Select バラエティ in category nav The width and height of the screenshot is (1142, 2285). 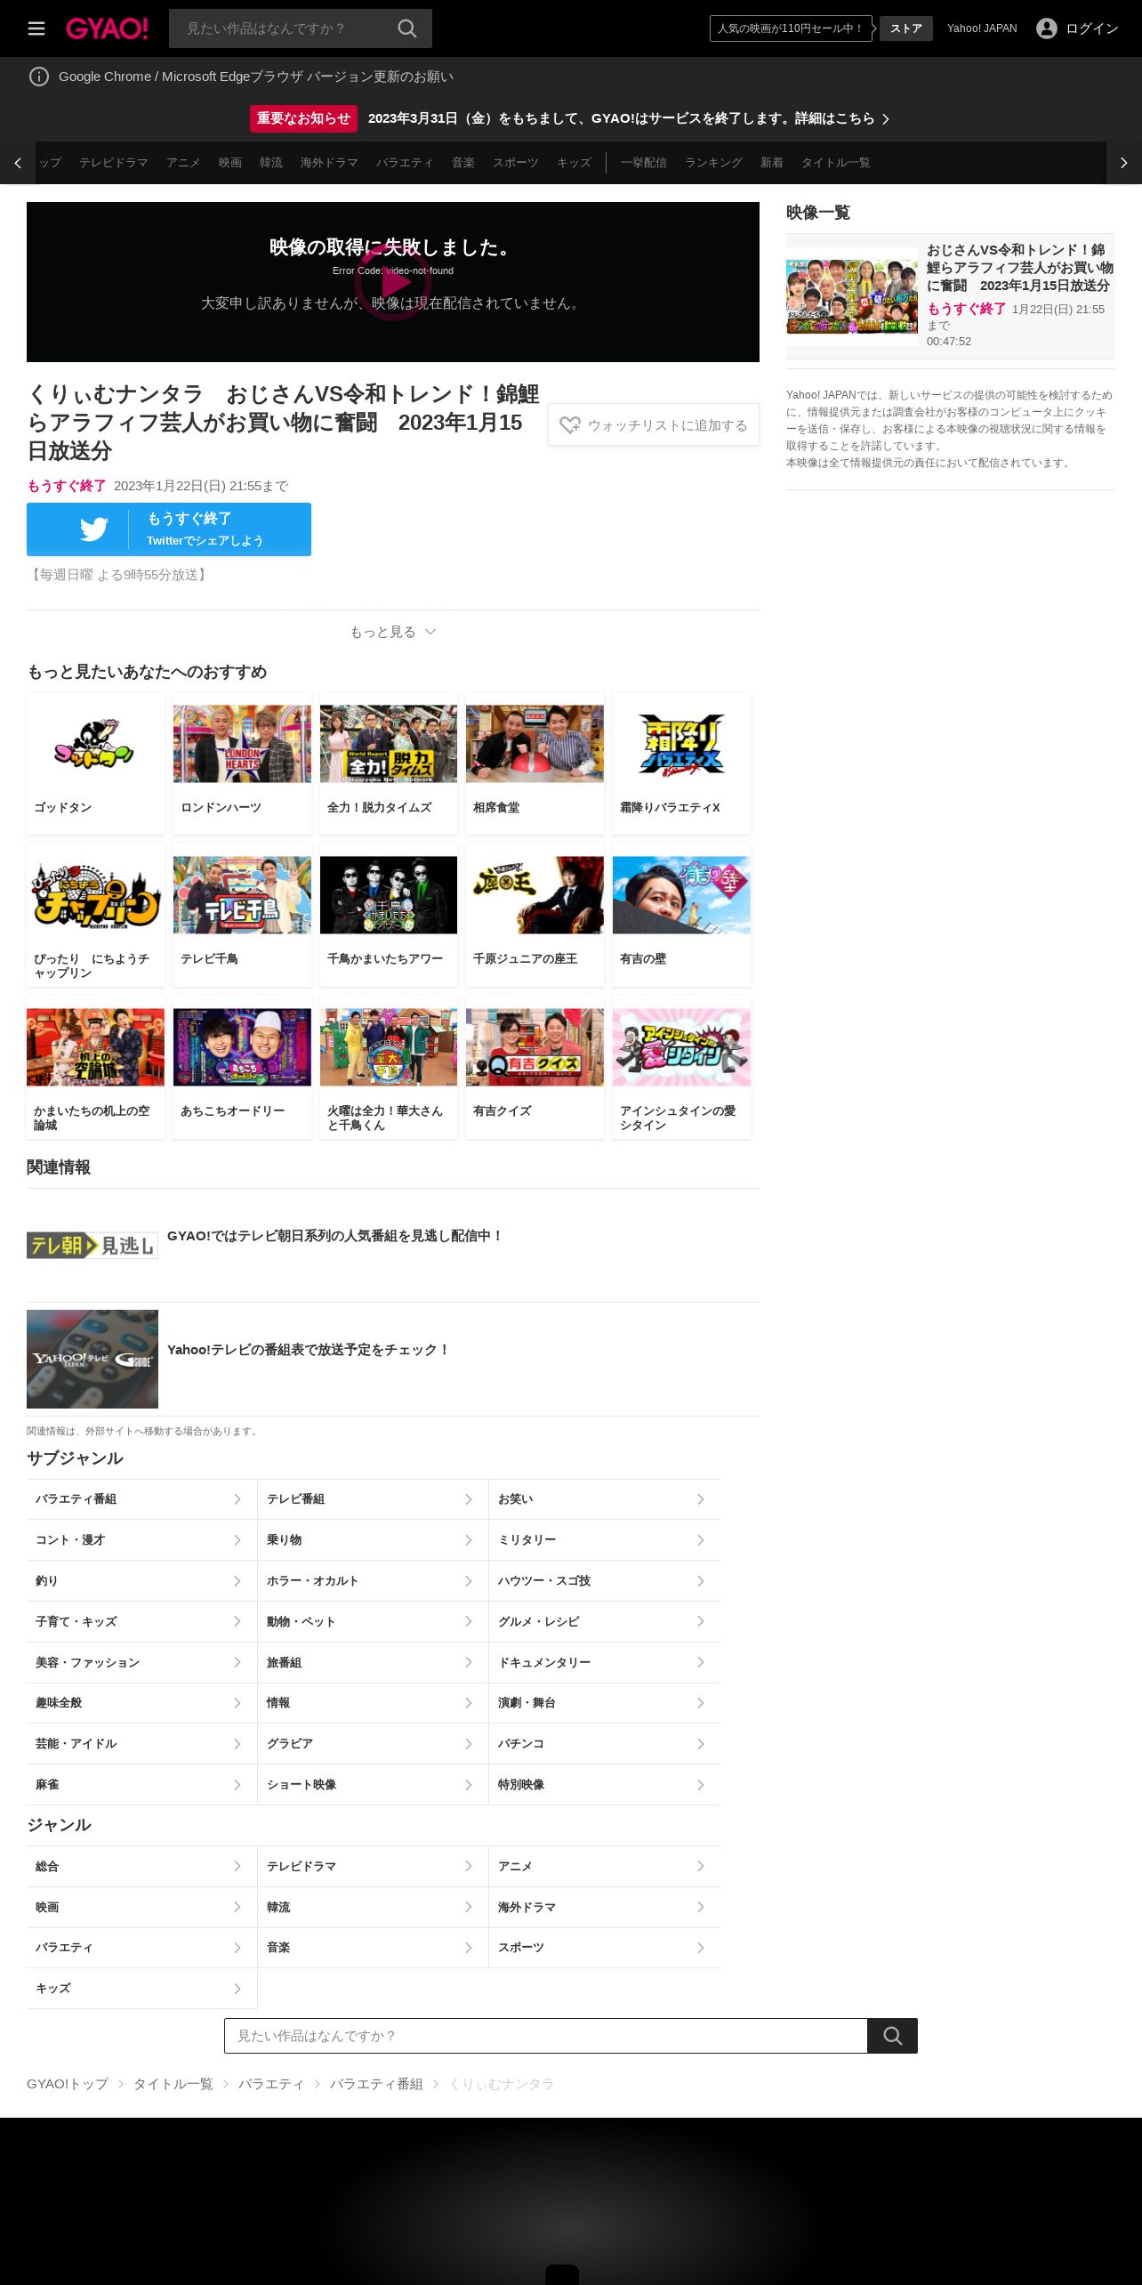(x=405, y=163)
